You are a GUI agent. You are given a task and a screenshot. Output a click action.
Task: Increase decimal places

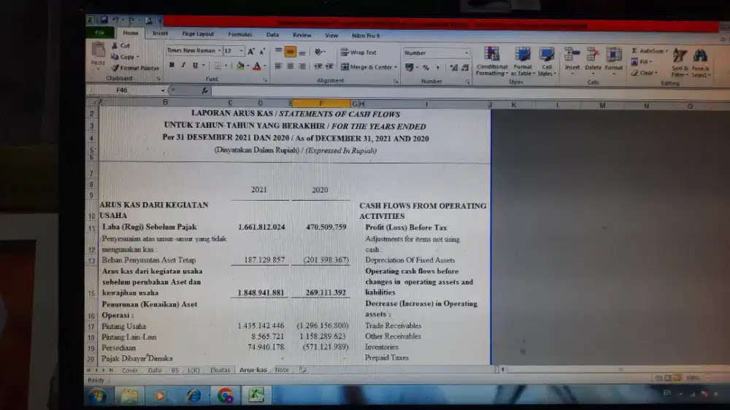tap(453, 68)
